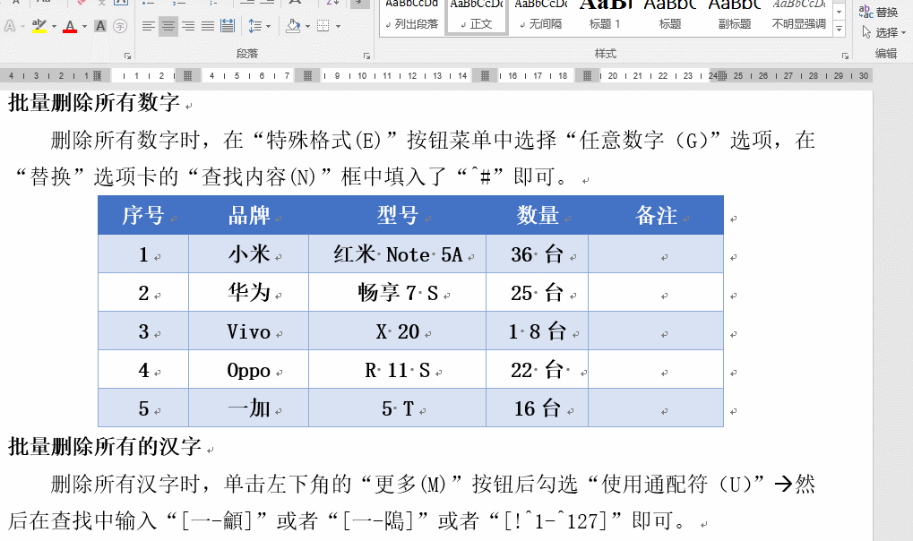This screenshot has height=541, width=913.
Task: Click table header 备注
Action: click(656, 216)
